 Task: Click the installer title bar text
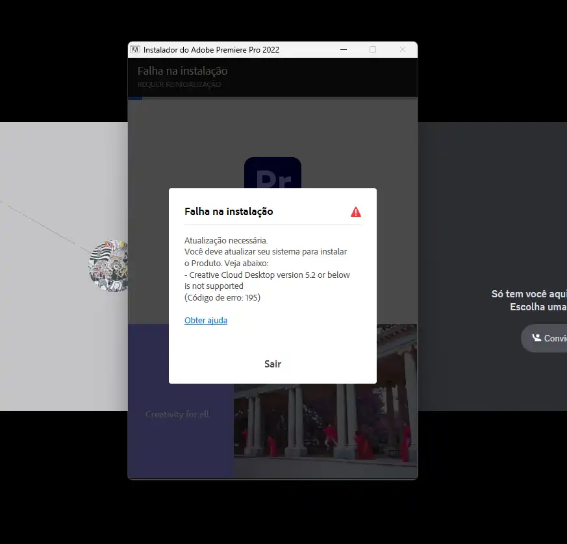pyautogui.click(x=211, y=49)
